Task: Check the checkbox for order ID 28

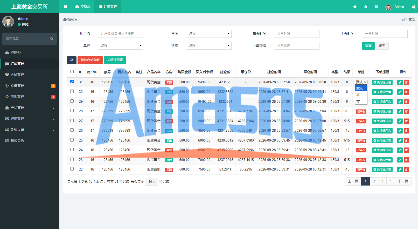Action: coord(72,110)
